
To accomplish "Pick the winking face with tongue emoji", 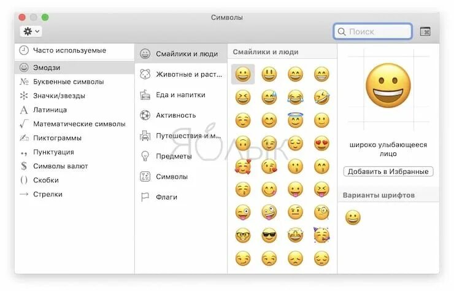I will (242, 212).
